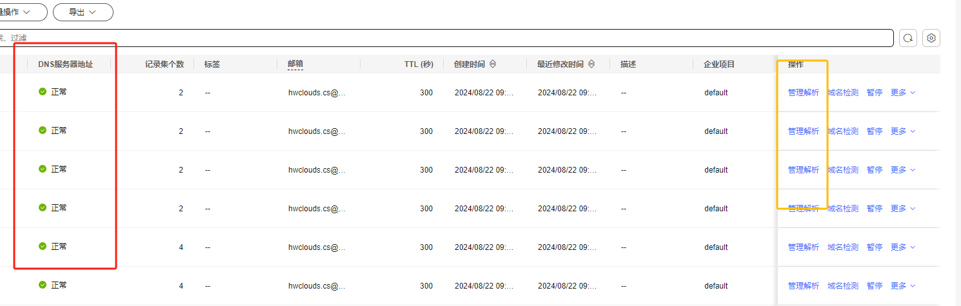
Task: Click 域名检测 link in the last row
Action: click(843, 285)
